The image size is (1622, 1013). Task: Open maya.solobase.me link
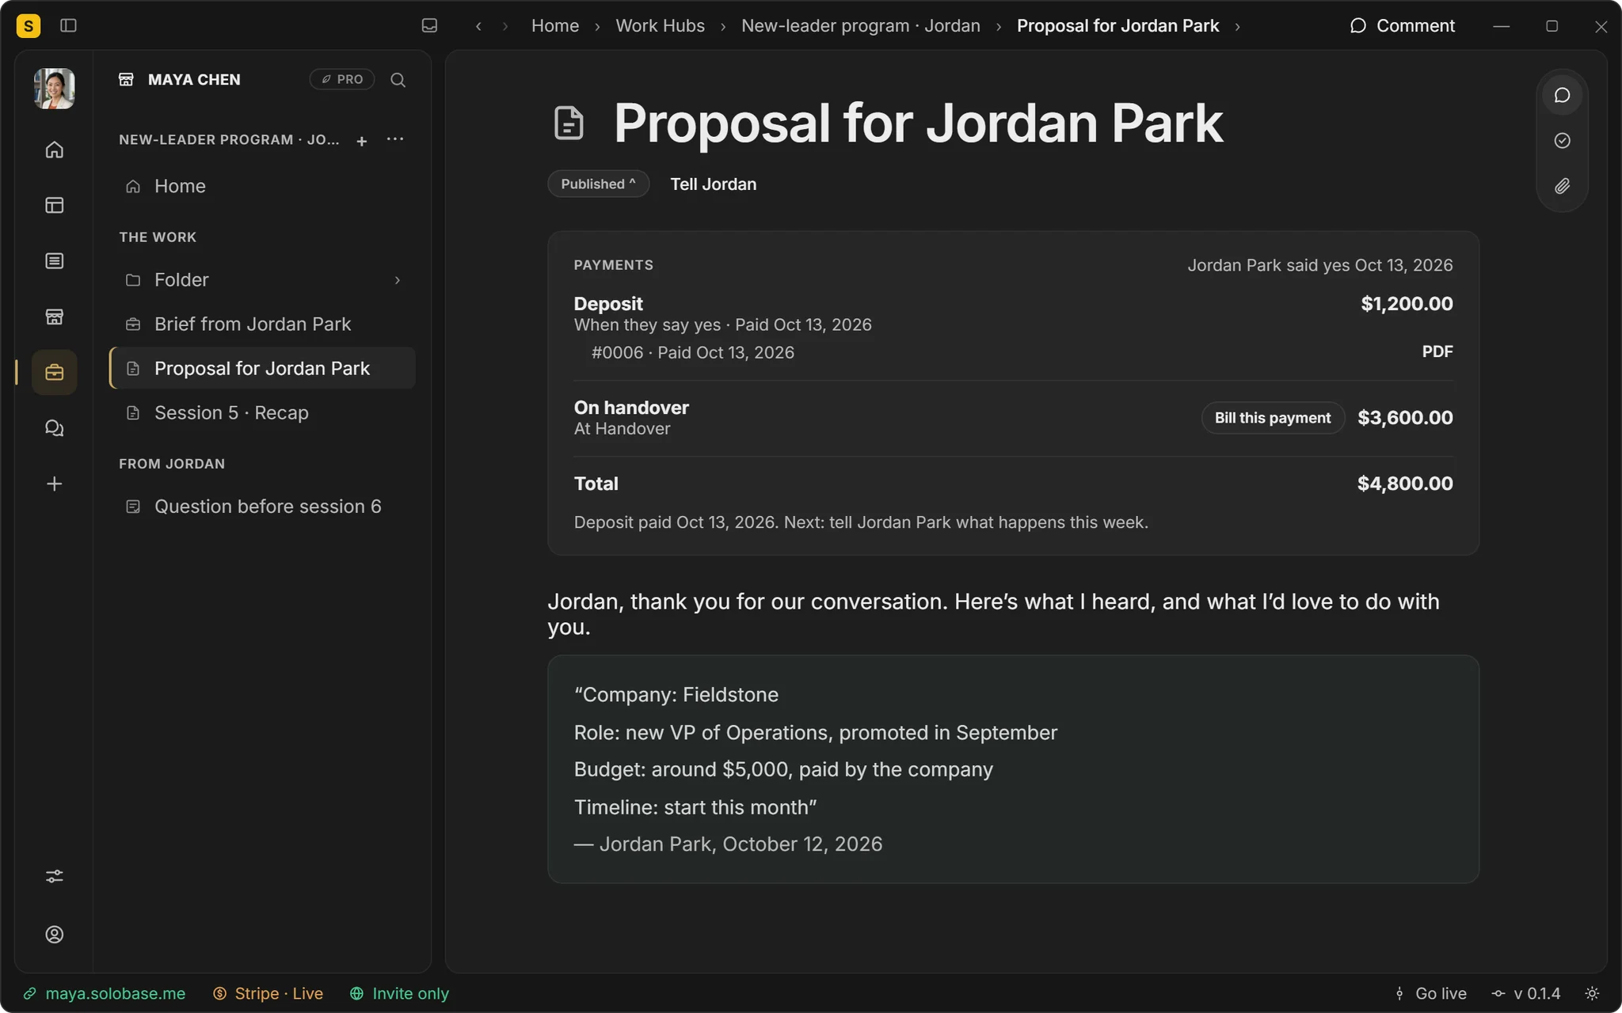105,993
